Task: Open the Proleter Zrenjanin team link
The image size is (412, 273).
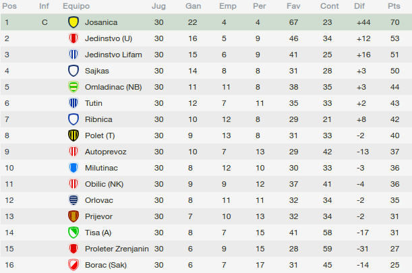Action: tap(117, 249)
